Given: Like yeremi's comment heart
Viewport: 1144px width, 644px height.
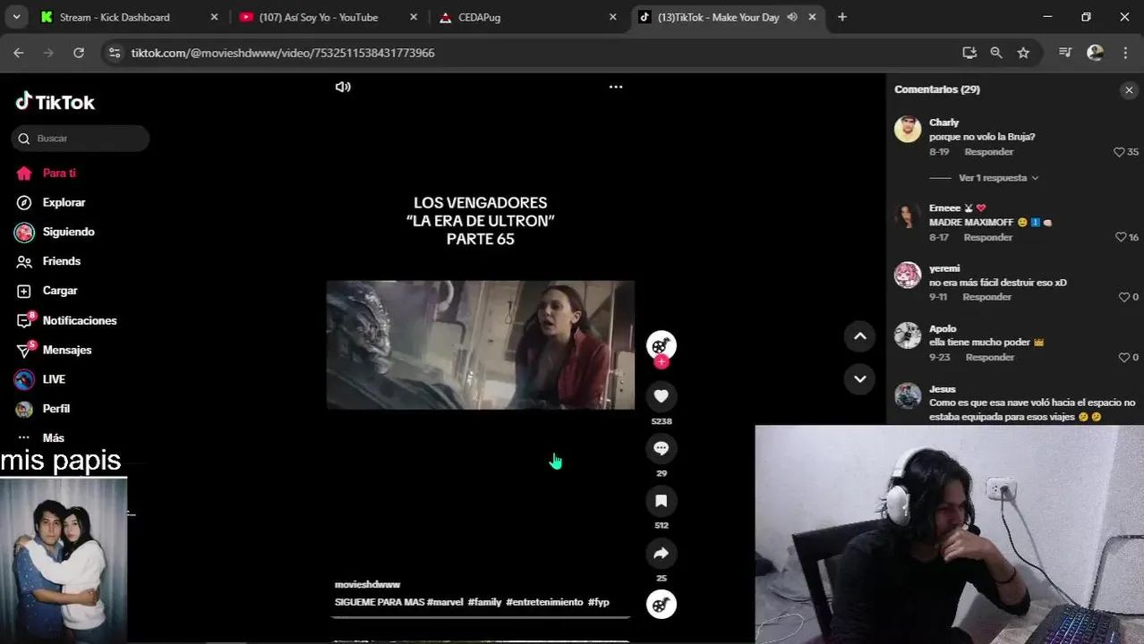Looking at the screenshot, I should point(1124,297).
